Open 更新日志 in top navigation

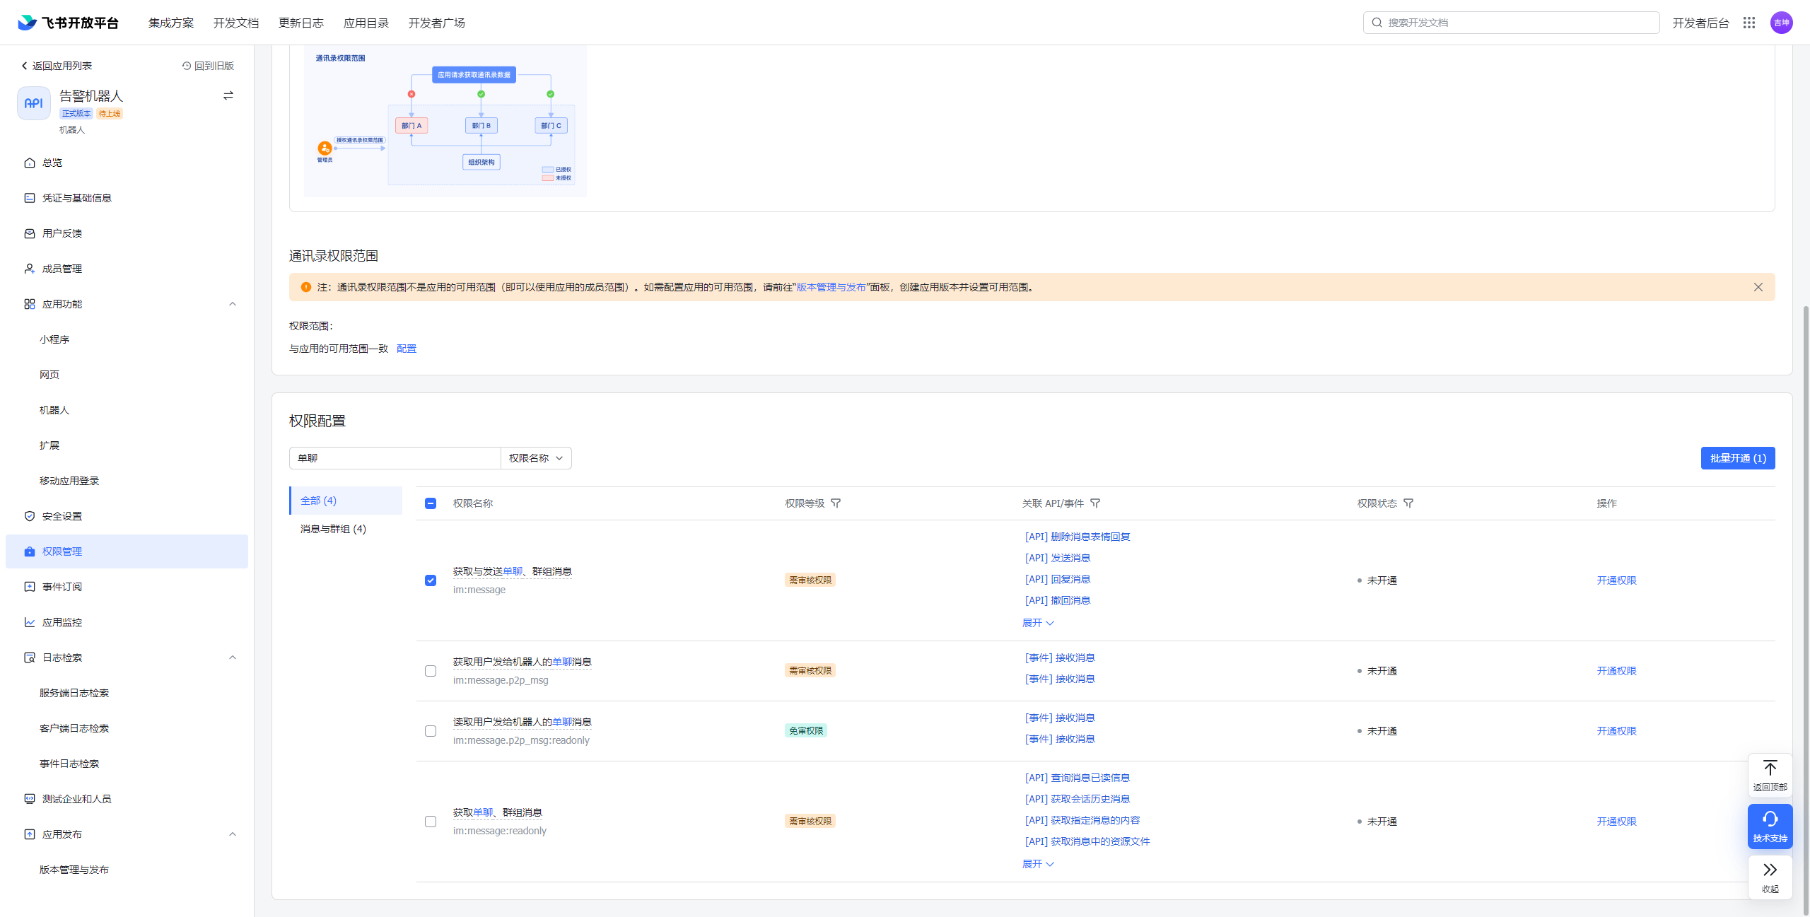coord(301,23)
